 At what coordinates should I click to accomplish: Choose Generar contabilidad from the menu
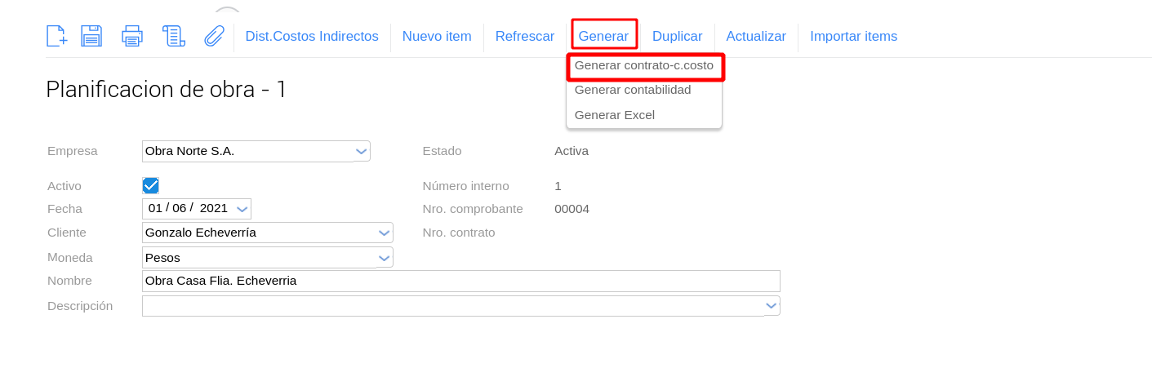click(633, 90)
